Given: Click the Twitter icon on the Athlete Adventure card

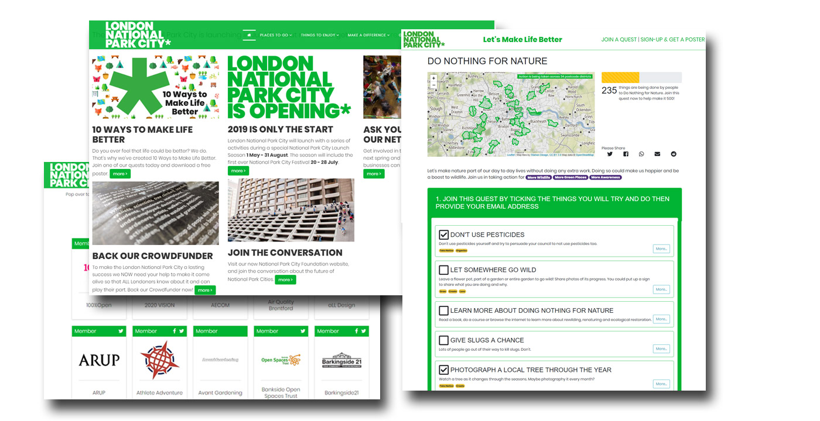Looking at the screenshot, I should coord(182,331).
